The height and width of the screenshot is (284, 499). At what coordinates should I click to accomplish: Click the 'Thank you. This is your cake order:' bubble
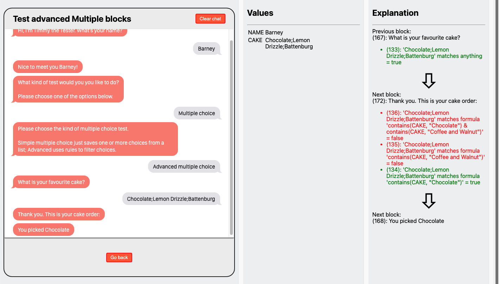(x=59, y=214)
